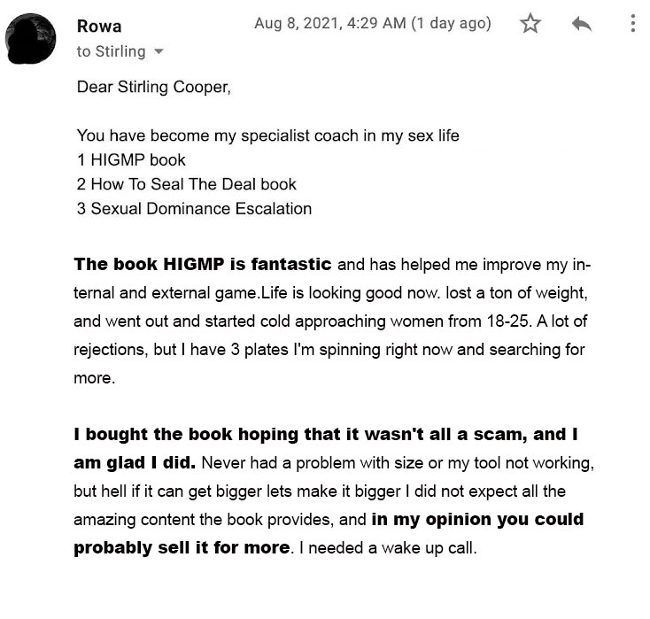Viewport: 650px width, 619px height.
Task: Click the "to Stirling" recipient text
Action: tap(111, 51)
